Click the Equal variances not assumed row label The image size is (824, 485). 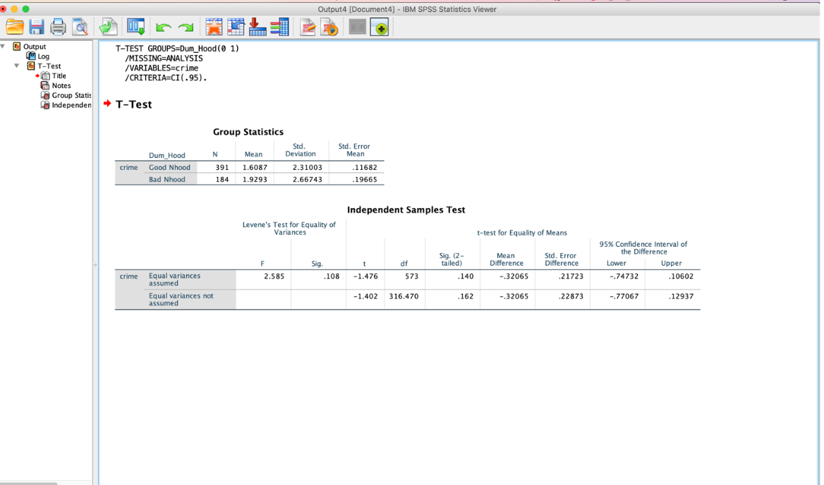[x=181, y=299]
